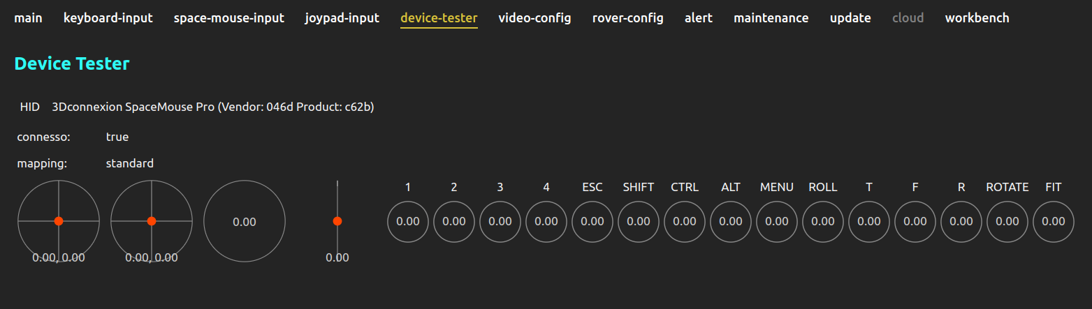Click the first joystick axis red dot
Screen dimensions: 1092x309
click(59, 221)
